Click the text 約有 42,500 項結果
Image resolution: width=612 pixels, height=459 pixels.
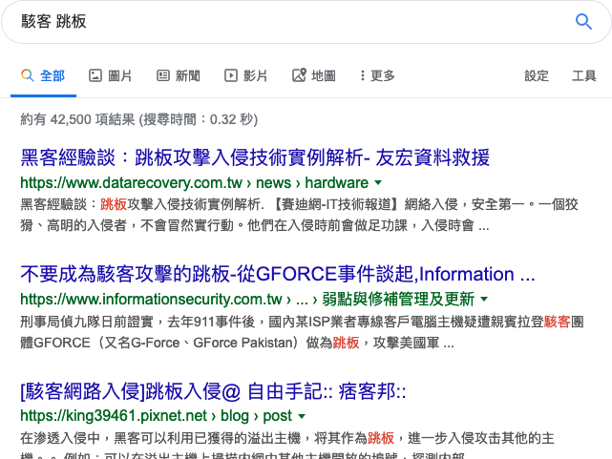(x=77, y=119)
